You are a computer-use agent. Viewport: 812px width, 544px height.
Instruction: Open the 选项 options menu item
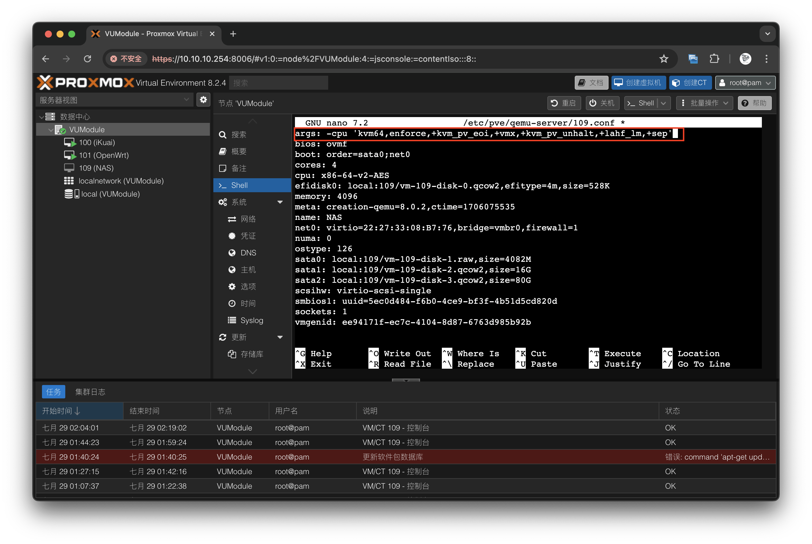tap(252, 287)
